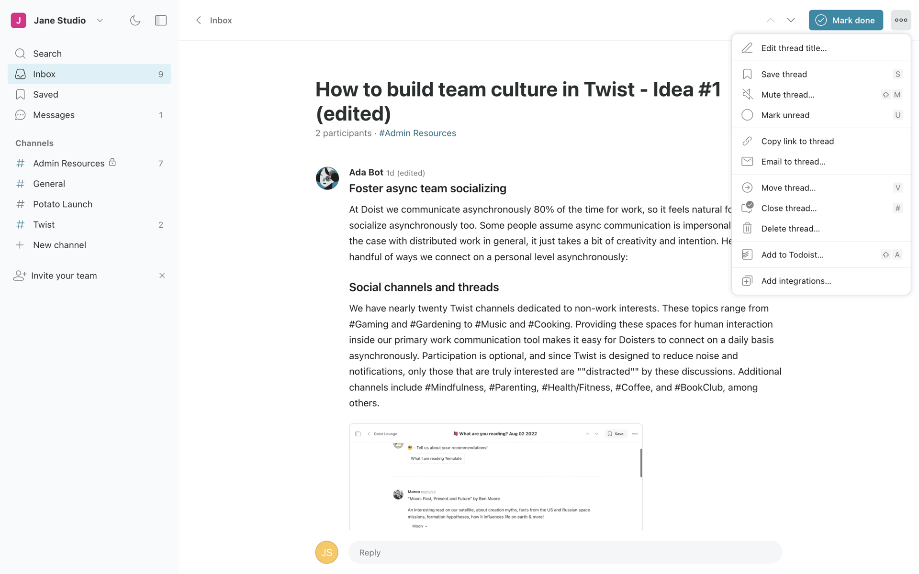Click the lock icon beside Admin Resources
This screenshot has height=574, width=919.
pyautogui.click(x=112, y=162)
